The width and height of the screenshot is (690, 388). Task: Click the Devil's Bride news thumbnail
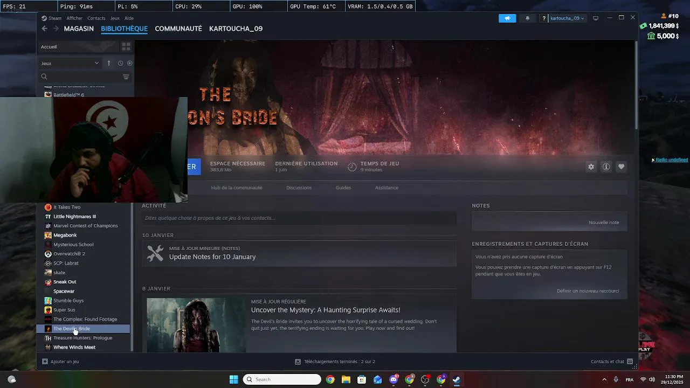point(196,325)
